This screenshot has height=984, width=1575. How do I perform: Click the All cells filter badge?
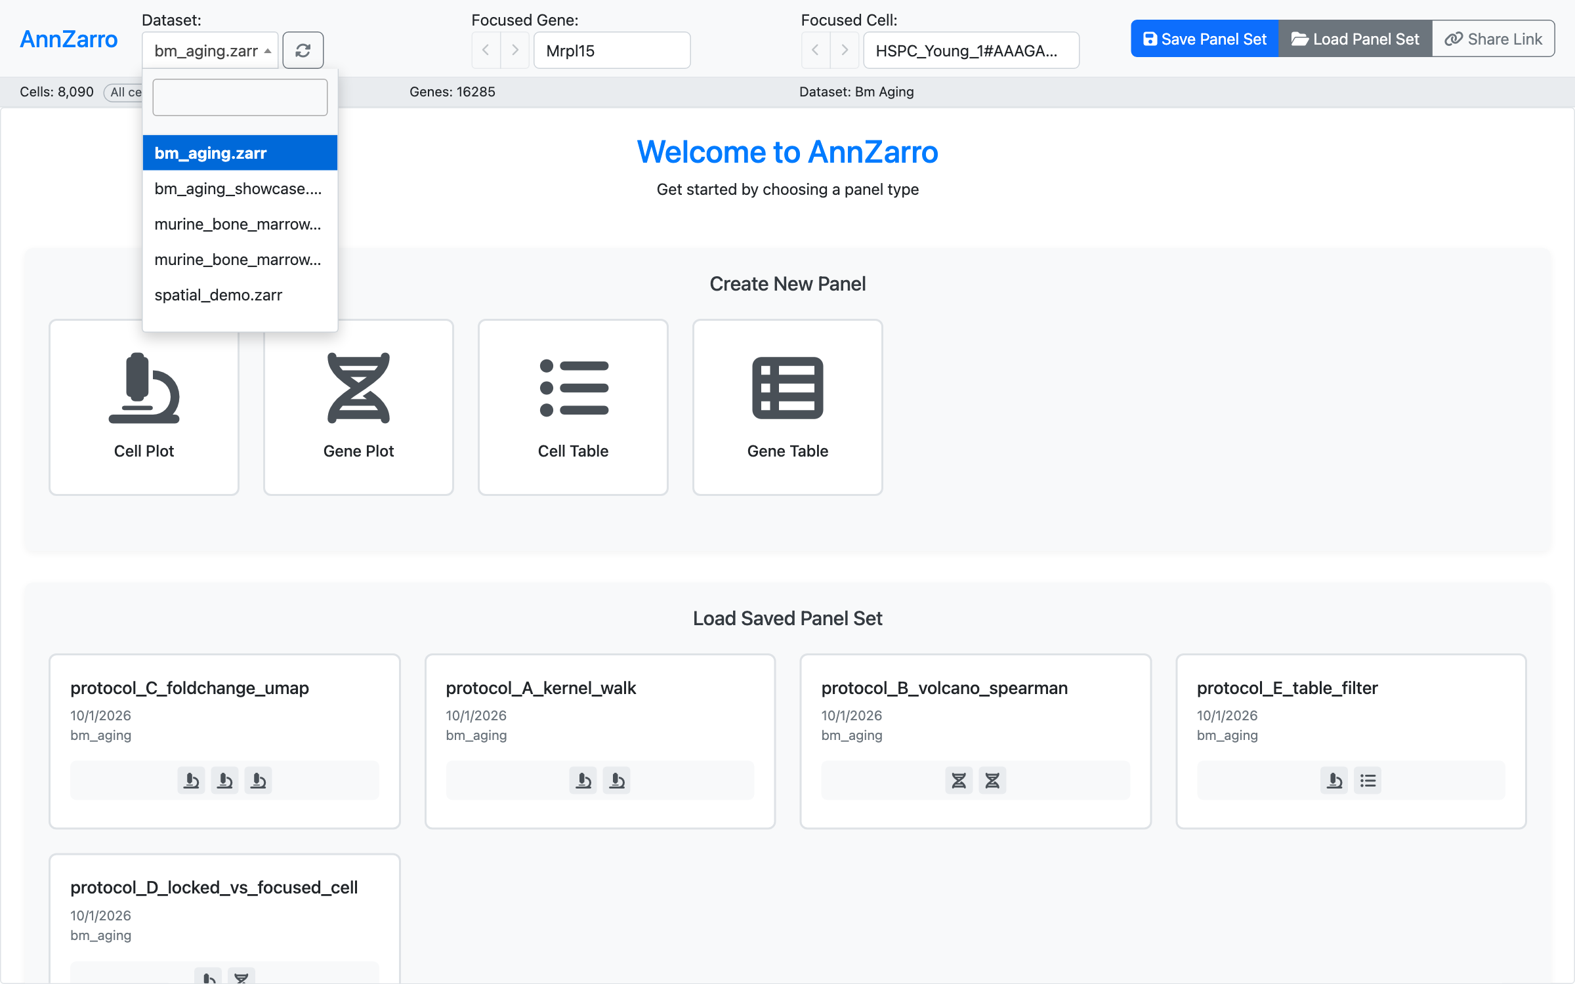coord(124,92)
